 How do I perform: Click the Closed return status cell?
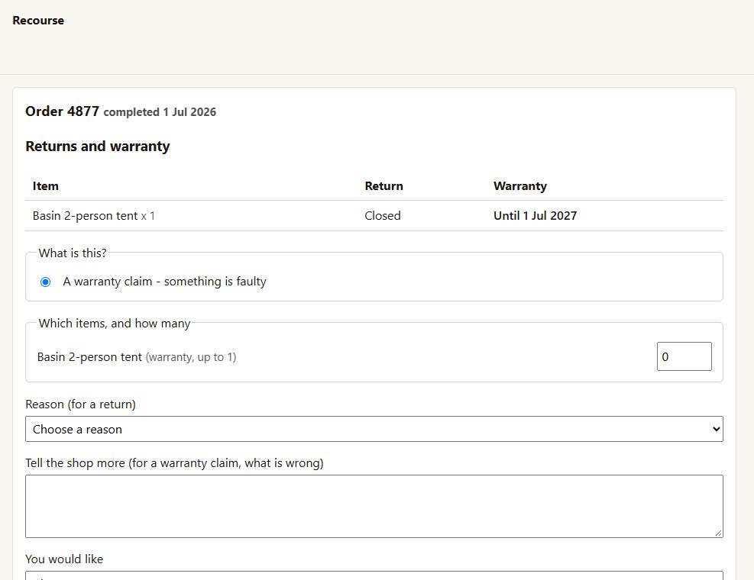click(383, 216)
